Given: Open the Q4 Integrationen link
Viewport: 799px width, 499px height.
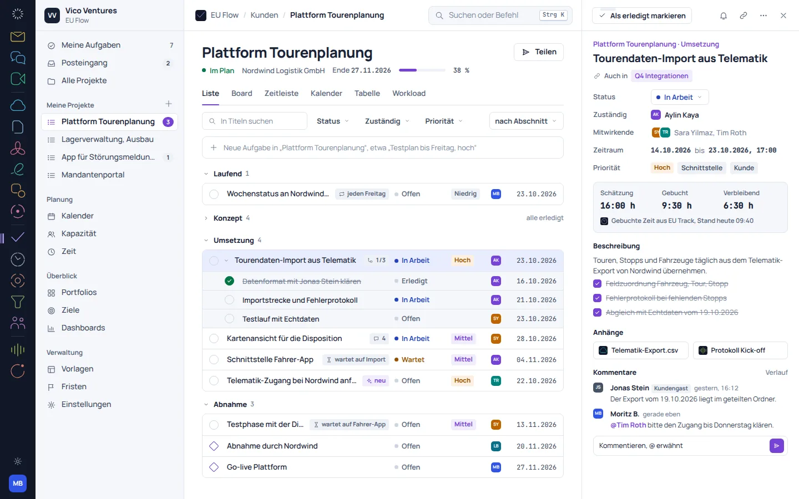Looking at the screenshot, I should point(661,76).
